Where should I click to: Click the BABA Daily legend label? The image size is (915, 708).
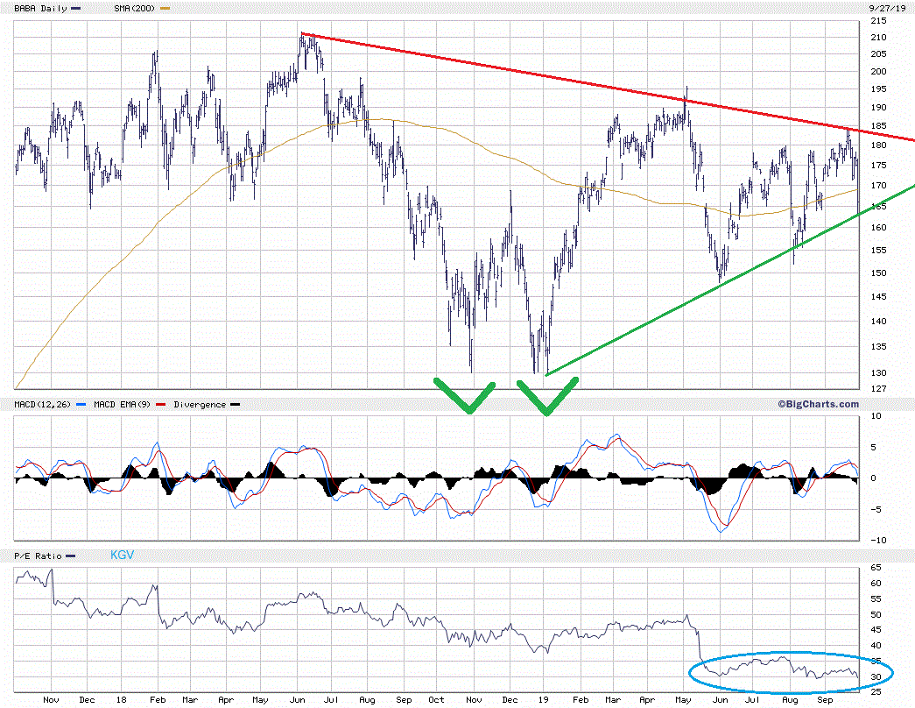click(x=40, y=9)
